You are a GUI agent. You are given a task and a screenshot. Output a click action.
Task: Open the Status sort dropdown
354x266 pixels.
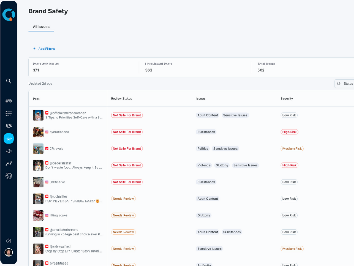[344, 84]
